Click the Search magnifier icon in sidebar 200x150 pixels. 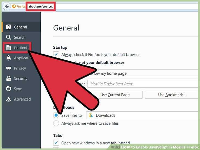(x=9, y=37)
